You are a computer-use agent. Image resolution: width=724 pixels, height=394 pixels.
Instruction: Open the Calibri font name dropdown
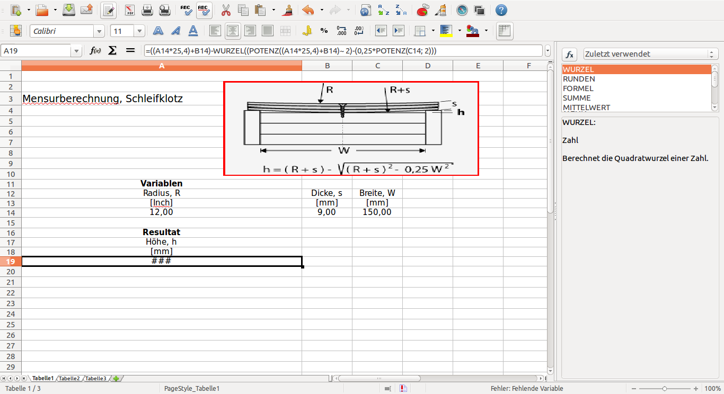coord(99,31)
